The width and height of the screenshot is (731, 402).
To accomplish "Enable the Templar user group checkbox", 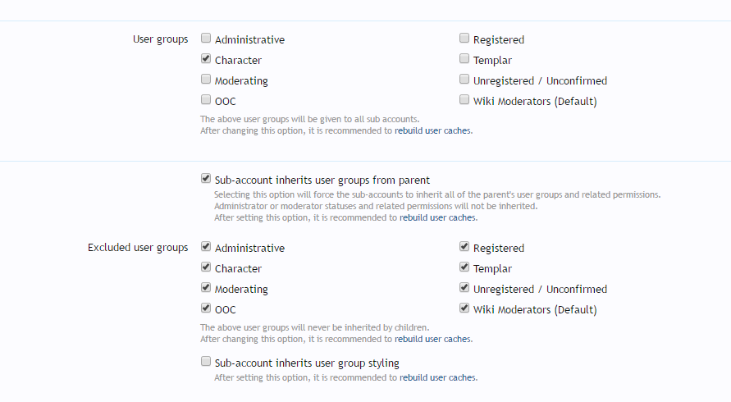I will [464, 59].
